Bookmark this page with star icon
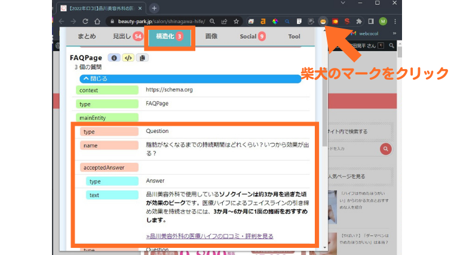 [237, 21]
